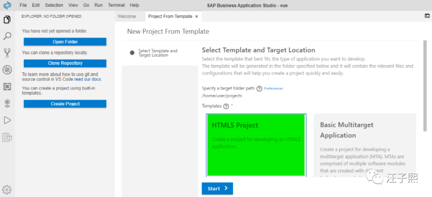Open the Search view icon
Viewport: 432px width, 197px height.
tap(7, 36)
